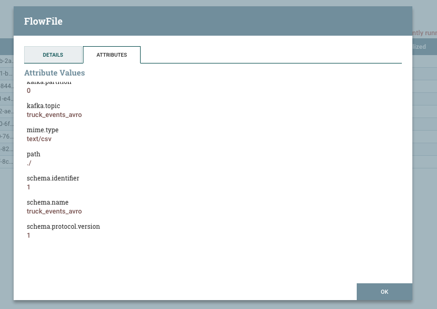This screenshot has width=437, height=309.
Task: Select the schema.name value truck_events_avro
Action: click(54, 211)
